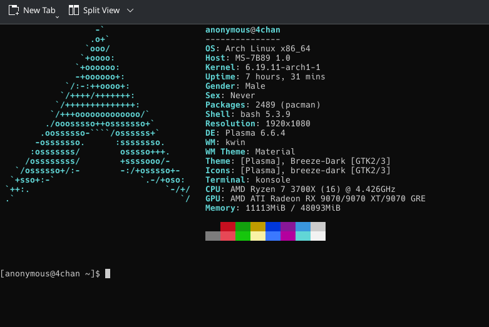Open a New Tab in Konsole

(x=31, y=10)
